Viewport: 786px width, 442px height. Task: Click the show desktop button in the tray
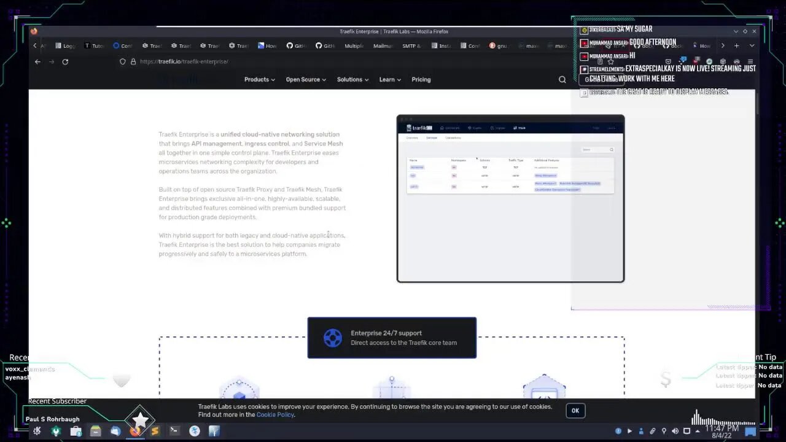tap(750, 431)
